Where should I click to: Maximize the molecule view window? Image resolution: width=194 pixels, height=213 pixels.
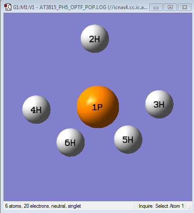[170, 7]
